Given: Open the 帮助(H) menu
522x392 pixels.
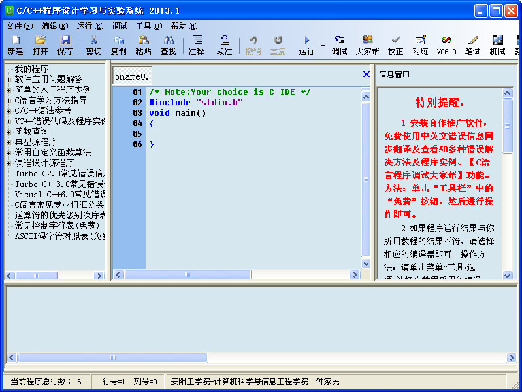Looking at the screenshot, I should point(184,26).
